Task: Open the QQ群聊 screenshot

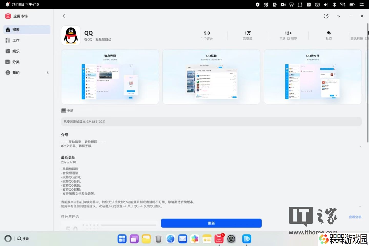Action: [211, 77]
